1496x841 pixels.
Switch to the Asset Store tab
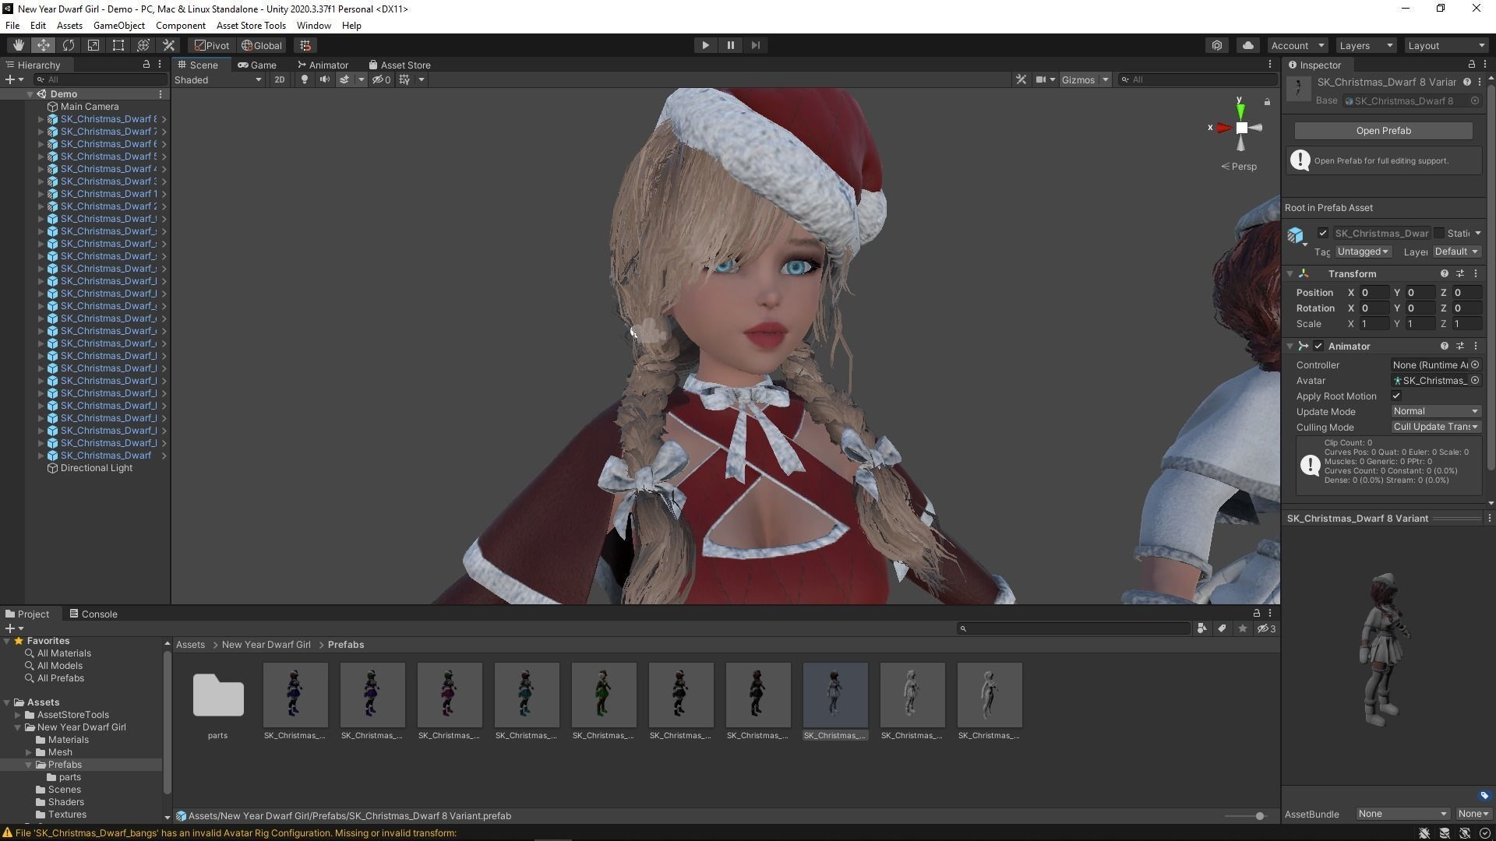click(400, 65)
